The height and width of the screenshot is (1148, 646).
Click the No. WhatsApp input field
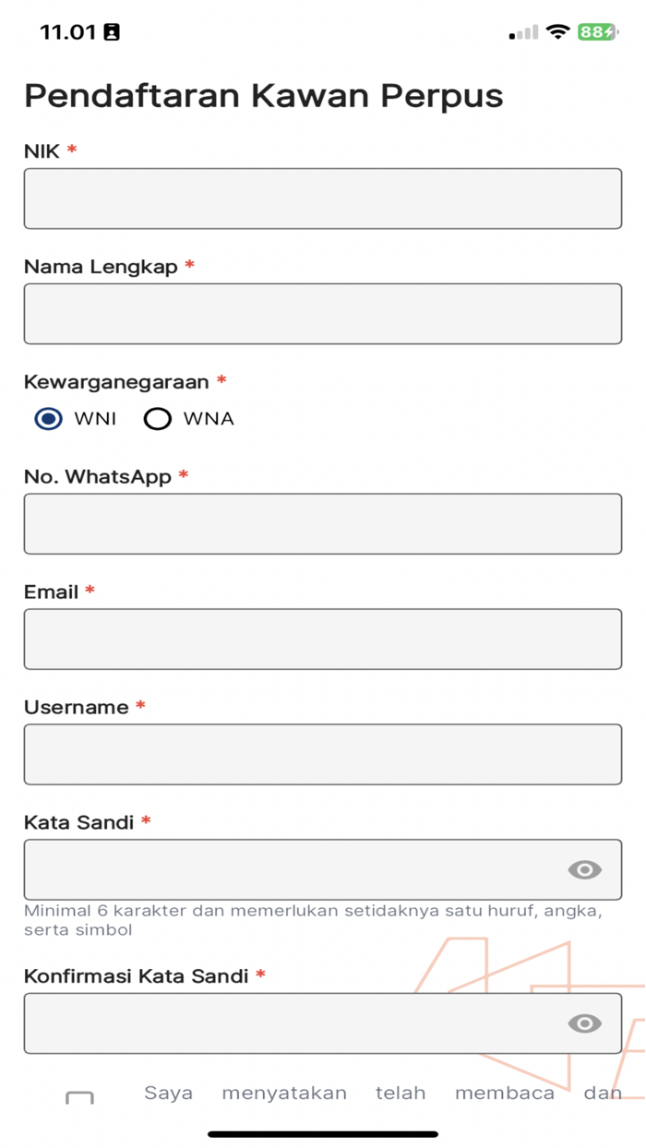coord(322,523)
